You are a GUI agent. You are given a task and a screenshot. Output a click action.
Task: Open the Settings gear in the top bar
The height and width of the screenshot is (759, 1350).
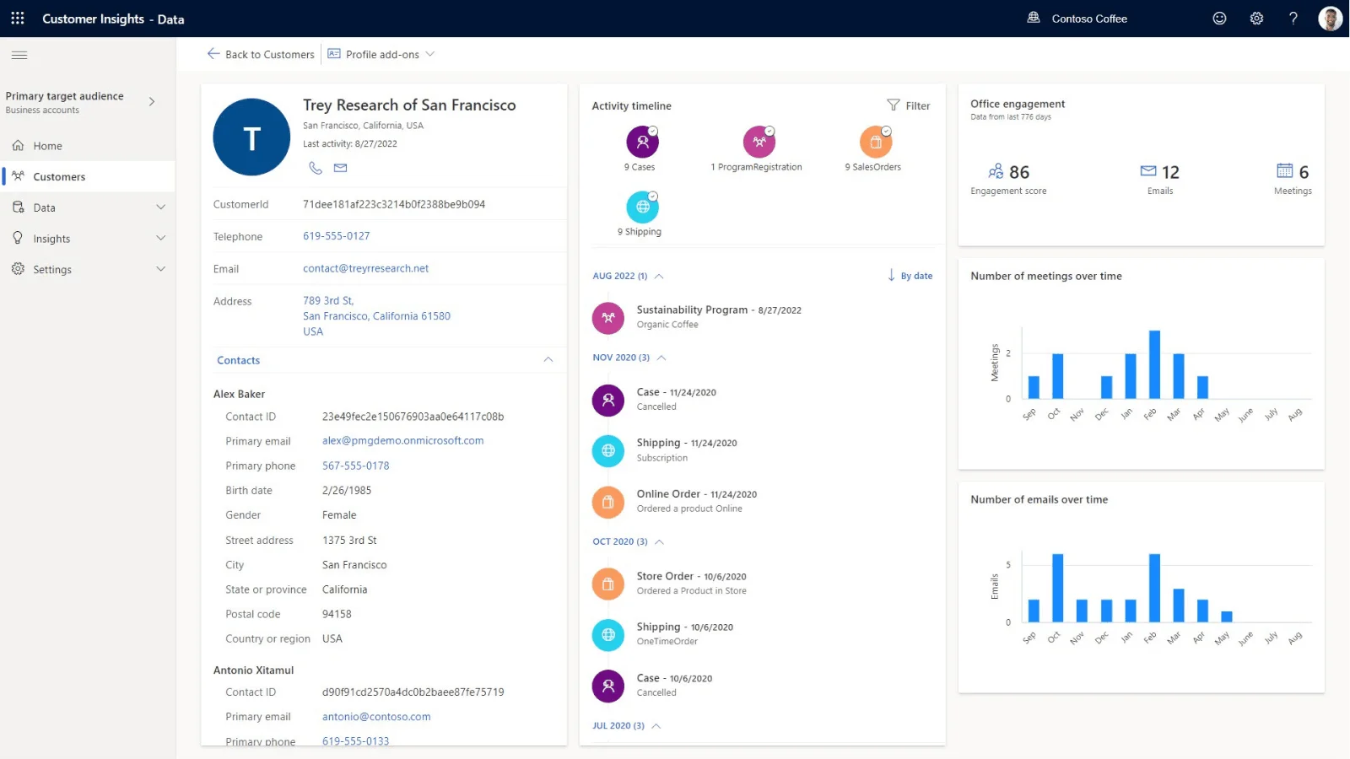tap(1256, 18)
